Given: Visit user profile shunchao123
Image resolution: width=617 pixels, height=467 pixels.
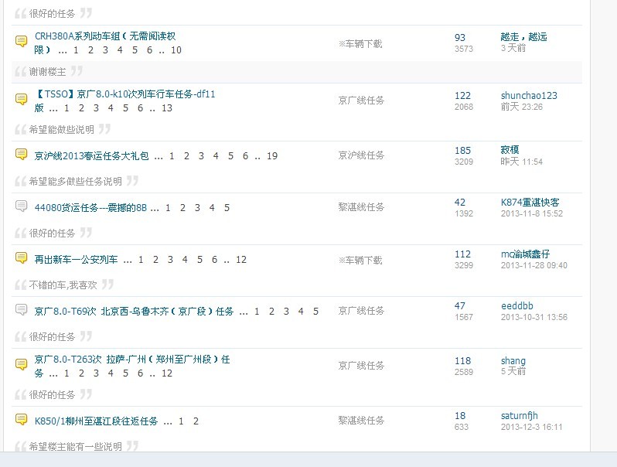Looking at the screenshot, I should (529, 96).
